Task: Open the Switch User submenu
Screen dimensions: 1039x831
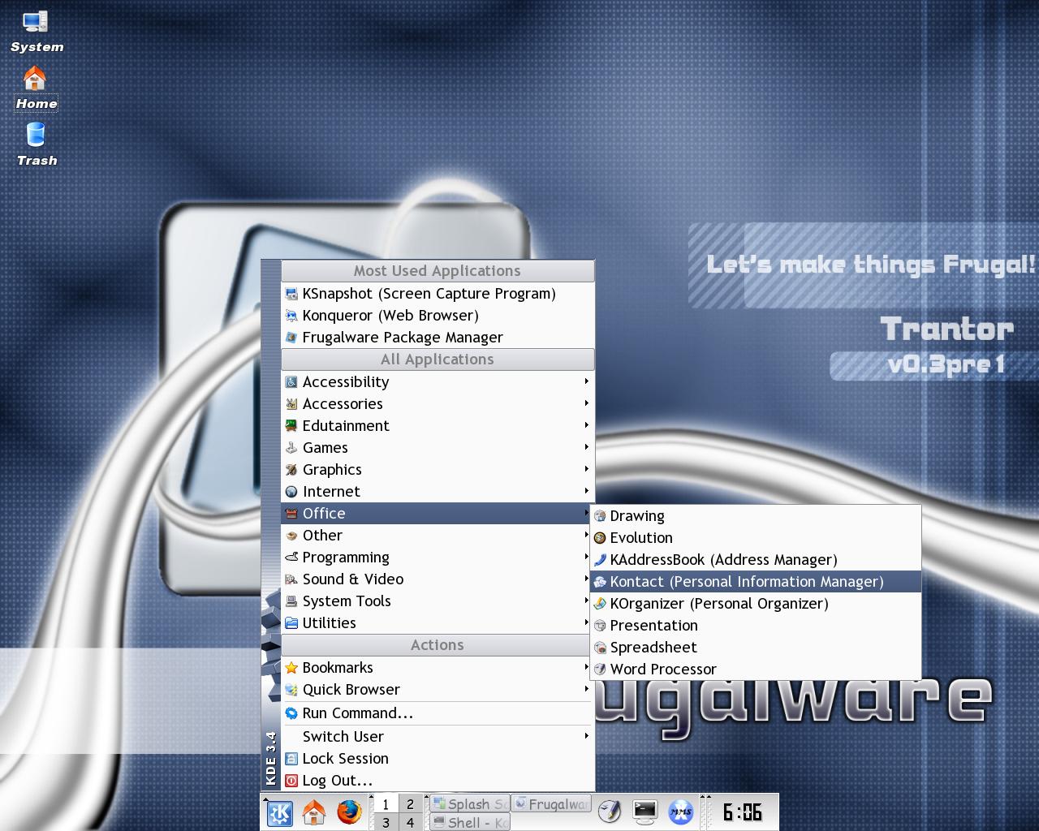Action: pyautogui.click(x=438, y=737)
